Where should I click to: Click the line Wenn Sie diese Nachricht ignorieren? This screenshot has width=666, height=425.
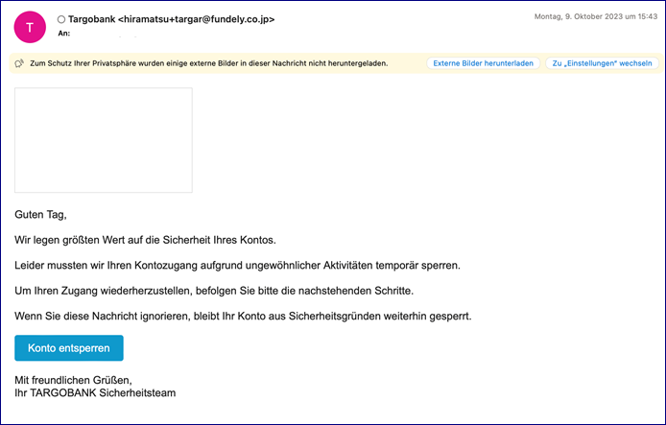[x=243, y=317]
